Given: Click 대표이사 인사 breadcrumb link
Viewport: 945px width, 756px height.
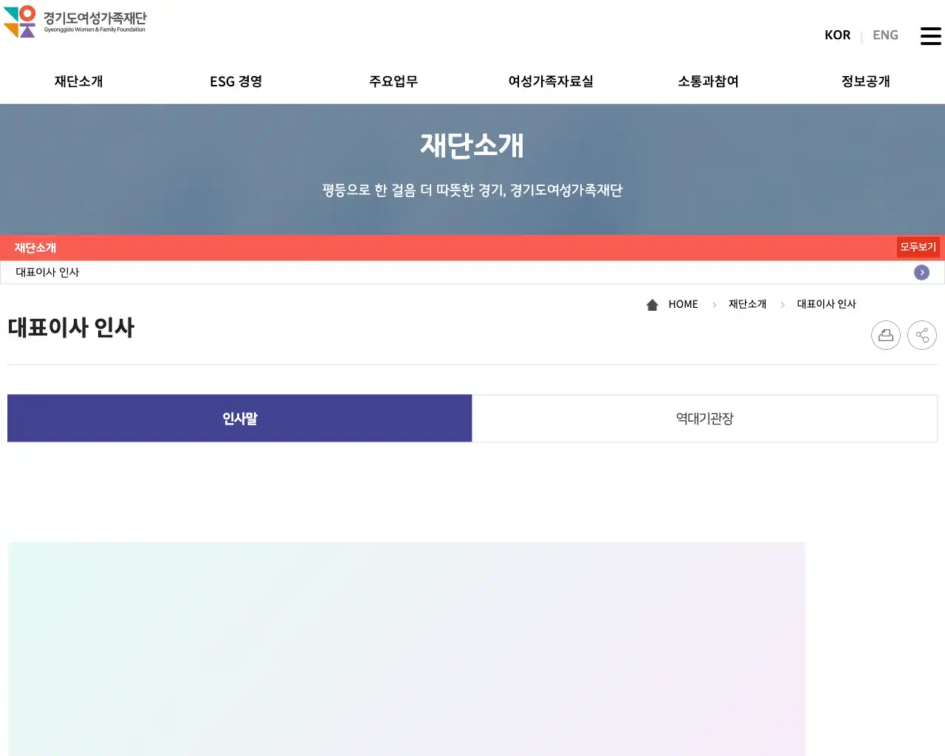Looking at the screenshot, I should [826, 304].
